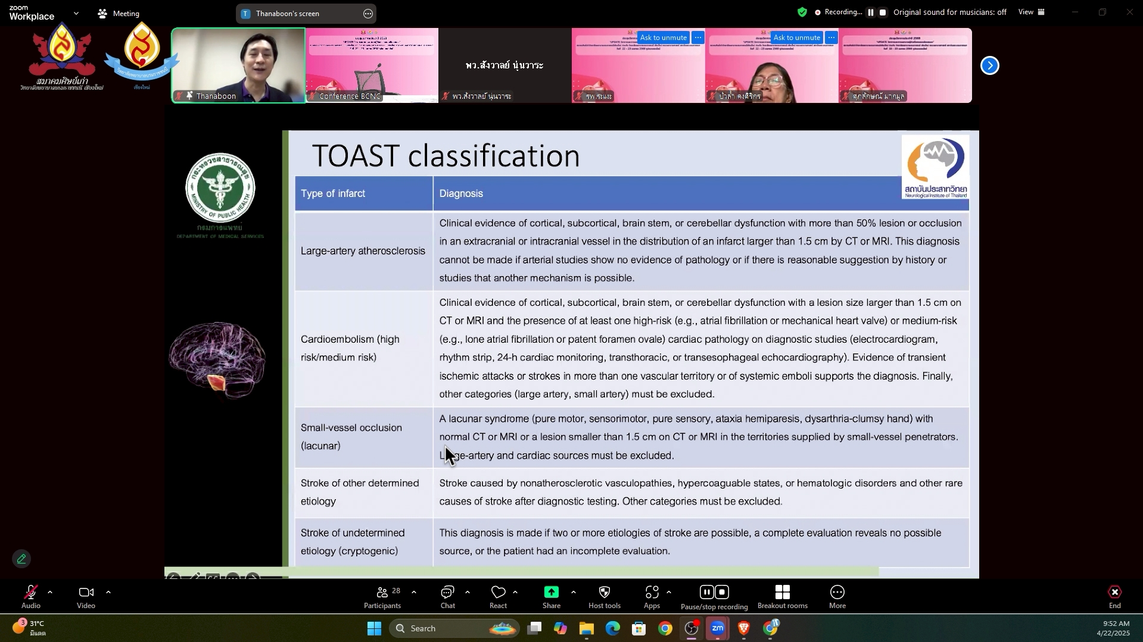
Task: Launch Copilot from the taskbar
Action: point(560,628)
